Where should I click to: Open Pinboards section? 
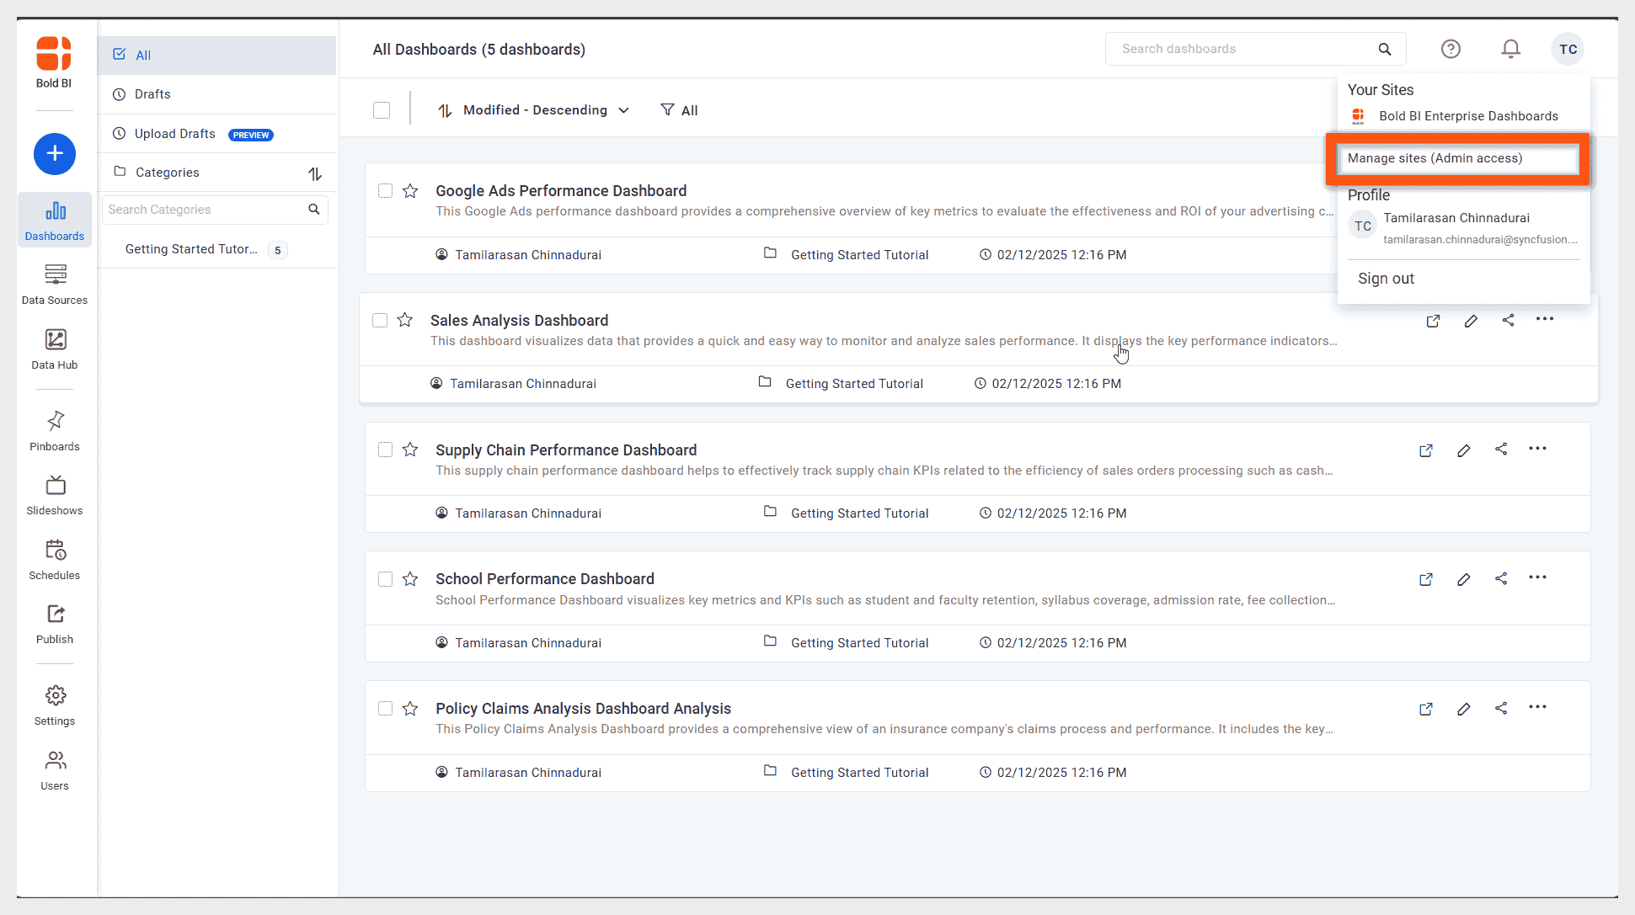[x=54, y=430]
